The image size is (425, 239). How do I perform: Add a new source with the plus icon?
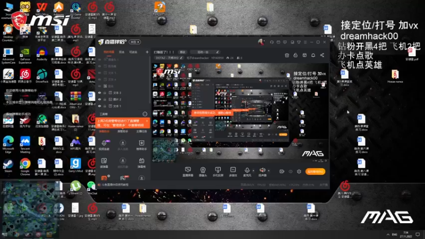147,52
